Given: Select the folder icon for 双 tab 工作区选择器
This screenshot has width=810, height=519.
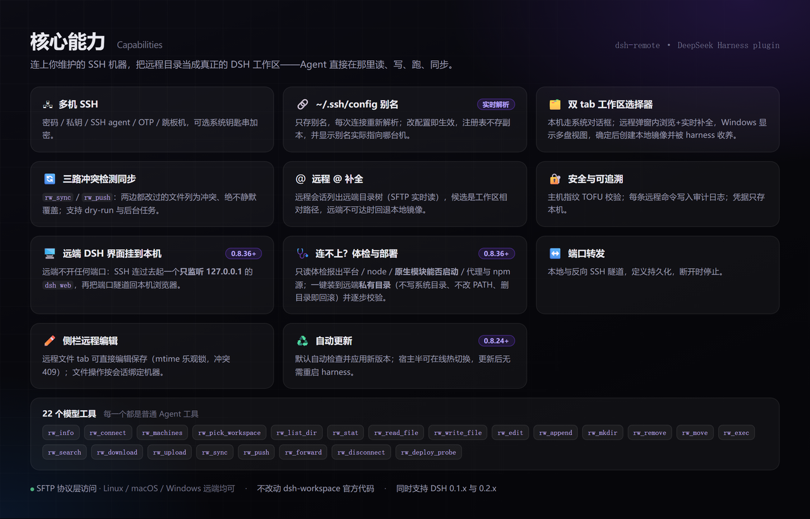Looking at the screenshot, I should tap(555, 104).
